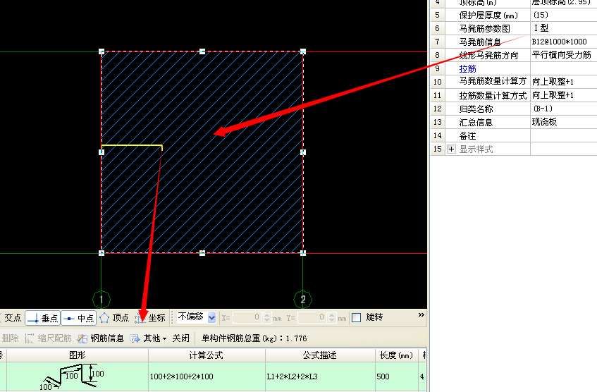
Task: Select the 拉筋 property row
Action: [x=514, y=68]
